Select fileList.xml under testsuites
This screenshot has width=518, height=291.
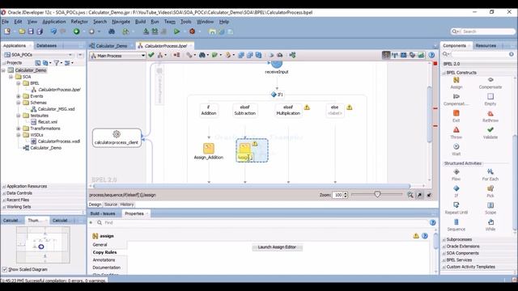click(x=48, y=122)
